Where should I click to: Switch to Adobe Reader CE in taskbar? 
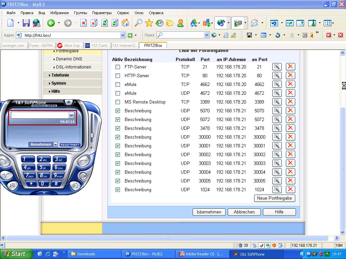coord(202,254)
